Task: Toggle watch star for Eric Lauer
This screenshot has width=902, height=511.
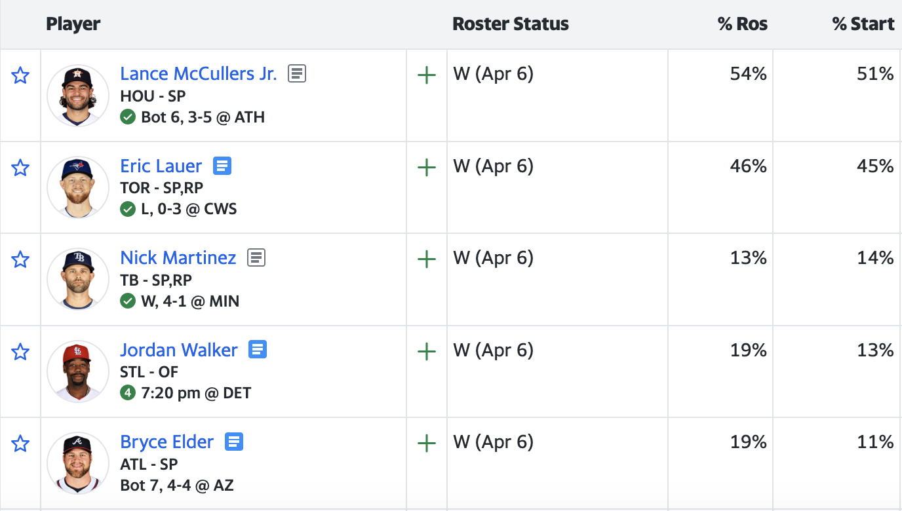Action: [x=20, y=168]
